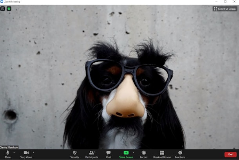Open the Chat panel

pyautogui.click(x=109, y=154)
